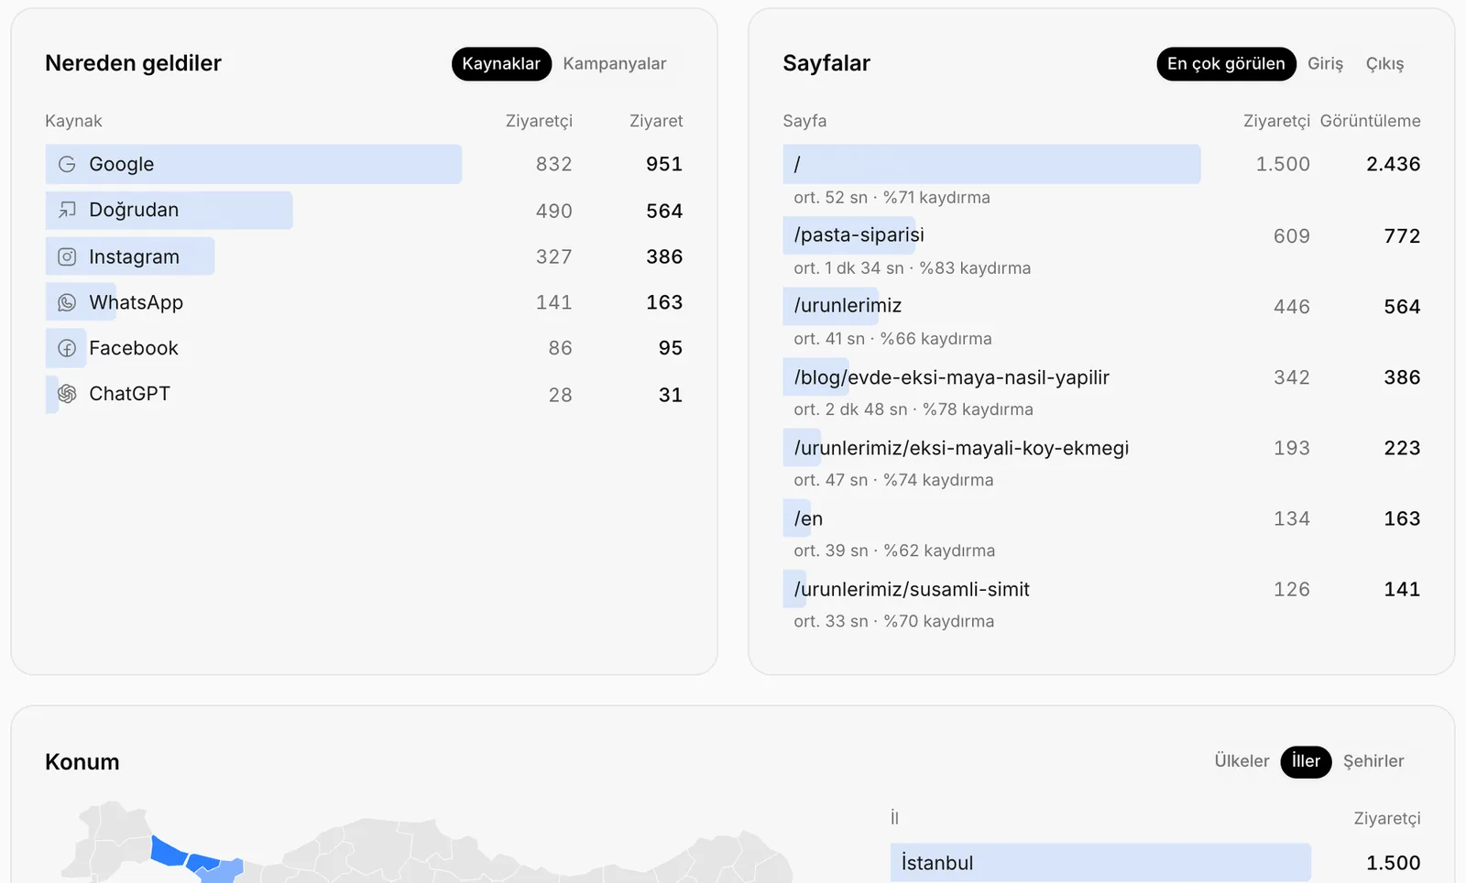The width and height of the screenshot is (1466, 883).
Task: Click the Facebook logo icon
Action: click(67, 348)
